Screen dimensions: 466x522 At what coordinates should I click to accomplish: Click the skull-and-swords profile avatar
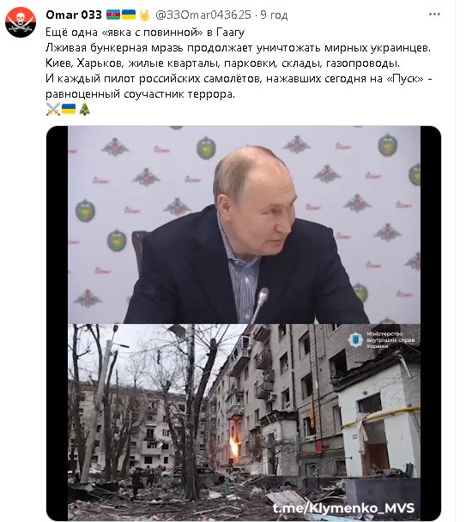tap(21, 22)
